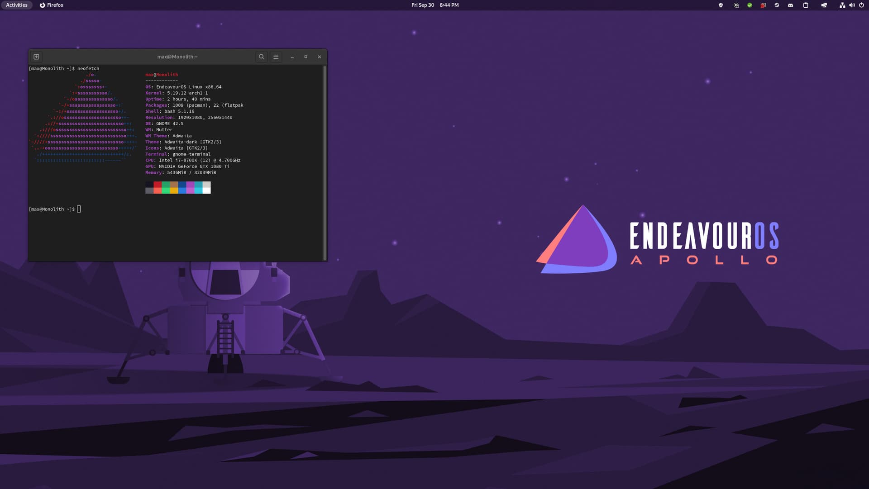The image size is (869, 489).
Task: Click the 'Memory: 5436MiB / 32039MiB' line
Action: pyautogui.click(x=181, y=172)
